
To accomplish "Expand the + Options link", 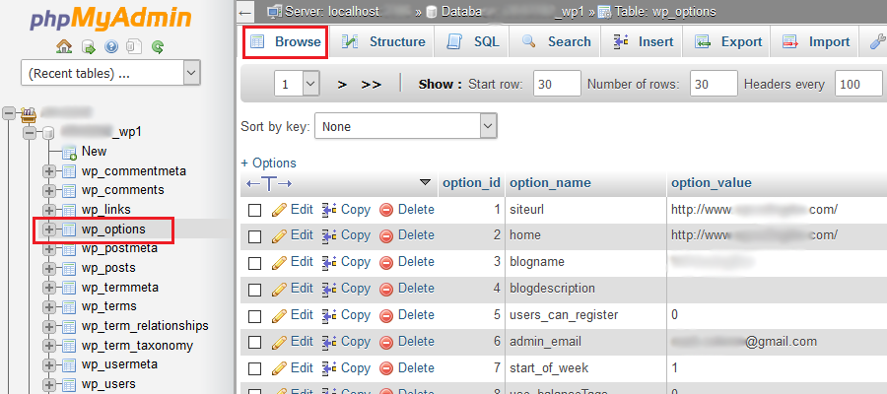I will pos(269,164).
